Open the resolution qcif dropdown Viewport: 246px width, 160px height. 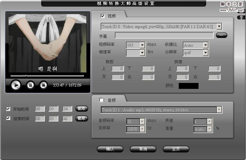[x=205, y=53]
